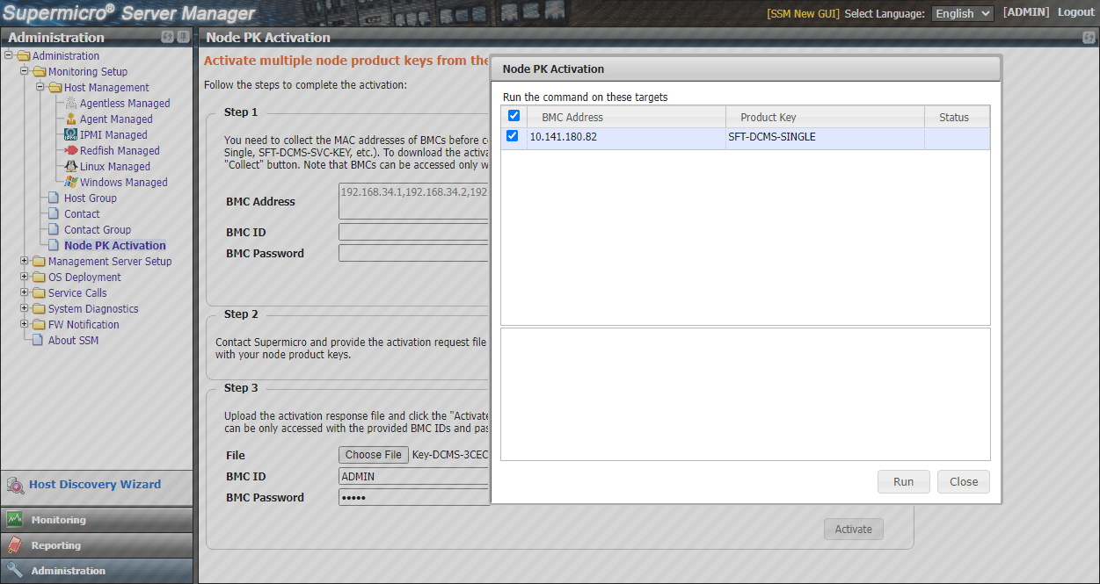Refresh the Administration tree panel
1100x584 pixels.
point(171,37)
